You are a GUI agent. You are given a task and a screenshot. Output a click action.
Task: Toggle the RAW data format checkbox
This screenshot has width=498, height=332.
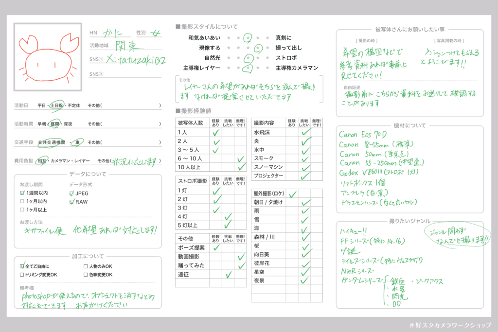(71, 202)
